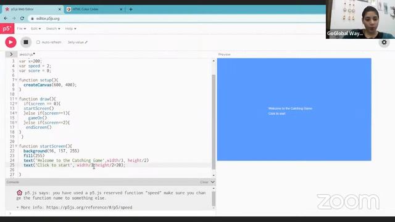The height and width of the screenshot is (222, 395).
Task: Close the p5.js Web Editor tab
Action: (x=59, y=9)
